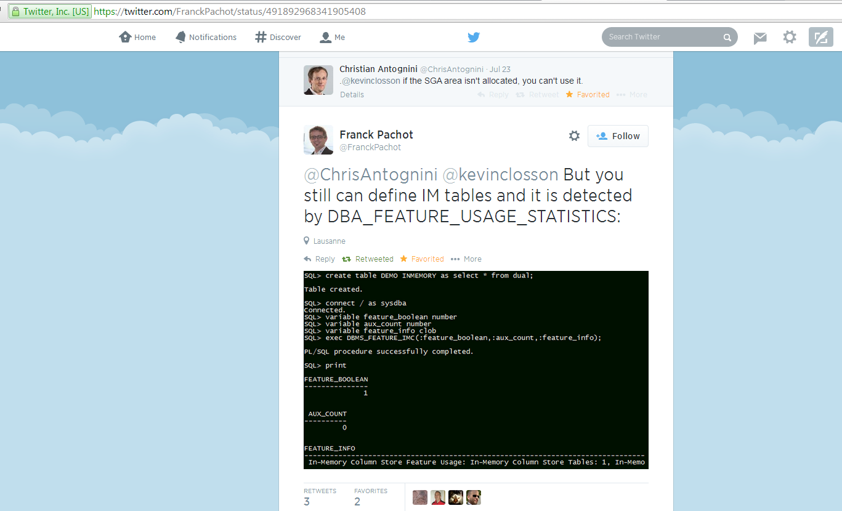Unfavorite Christian Antognini's tweet
842x511 pixels.
(x=588, y=95)
